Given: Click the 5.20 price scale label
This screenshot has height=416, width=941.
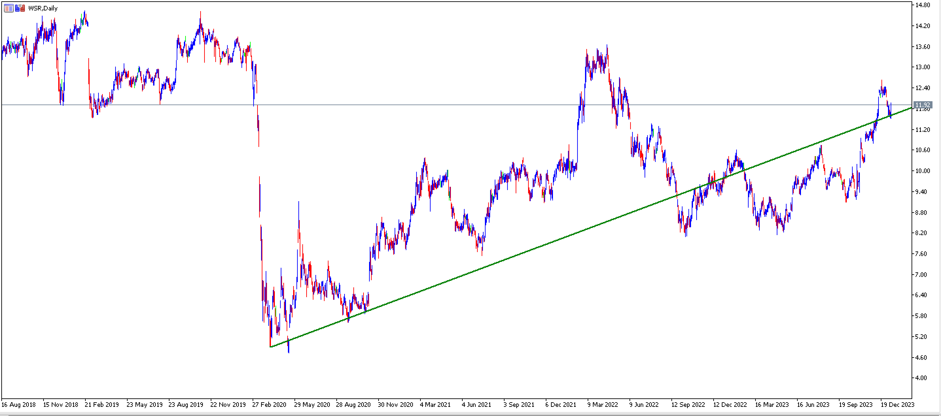Looking at the screenshot, I should click(x=921, y=337).
